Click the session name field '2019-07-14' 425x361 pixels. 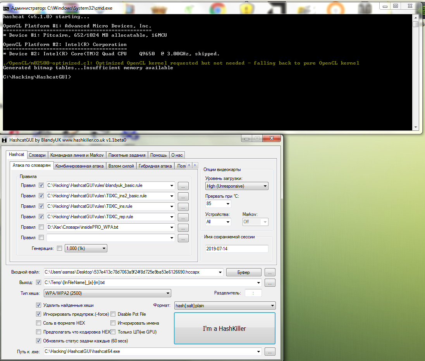coord(236,249)
